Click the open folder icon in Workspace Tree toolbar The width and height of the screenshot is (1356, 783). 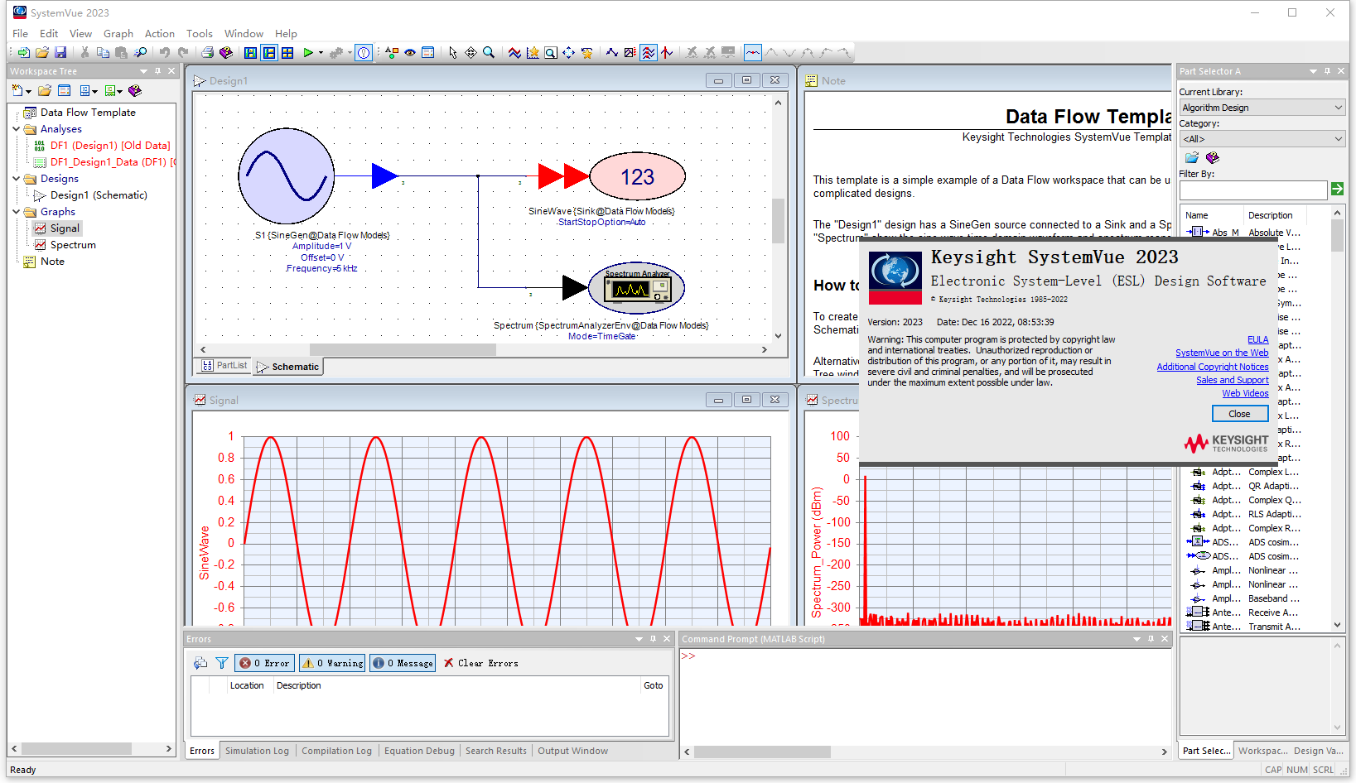[44, 90]
